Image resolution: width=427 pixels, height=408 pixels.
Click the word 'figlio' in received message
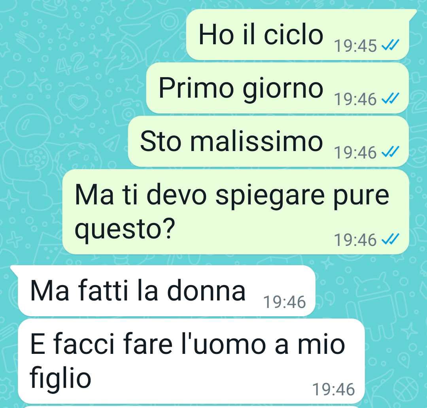60,378
